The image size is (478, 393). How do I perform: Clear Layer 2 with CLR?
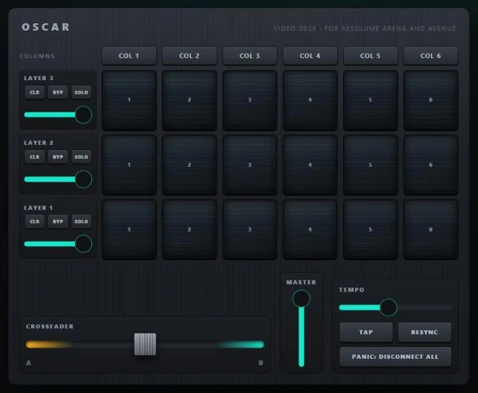pyautogui.click(x=34, y=157)
